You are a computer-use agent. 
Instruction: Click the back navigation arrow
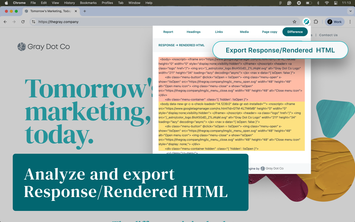click(5, 22)
